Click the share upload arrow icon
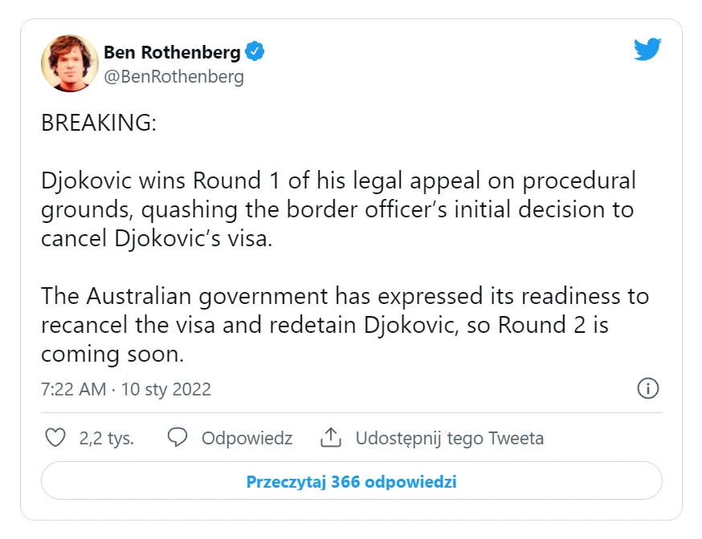 331,438
